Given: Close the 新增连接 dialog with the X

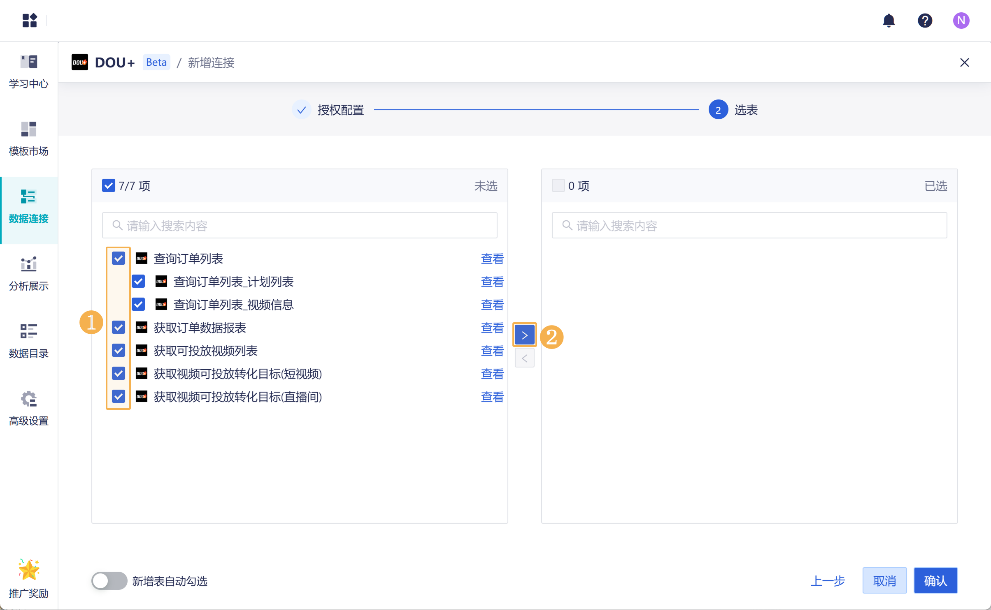Looking at the screenshot, I should [x=965, y=62].
